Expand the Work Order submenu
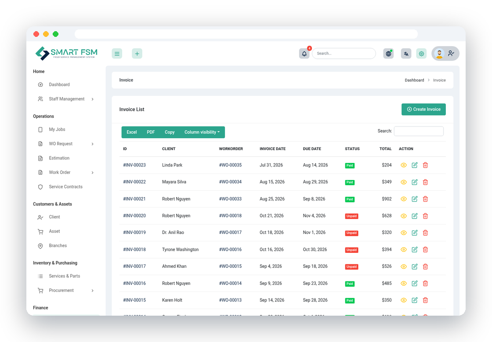 pyautogui.click(x=93, y=173)
